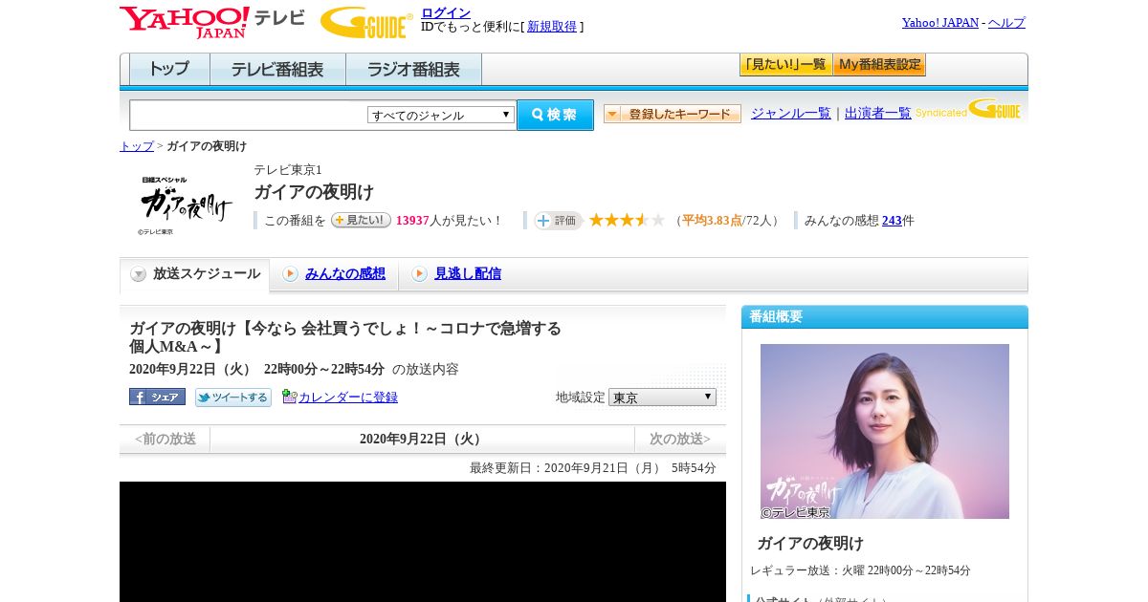
Task: Click the 平均3.83点 rating text
Action: point(712,221)
